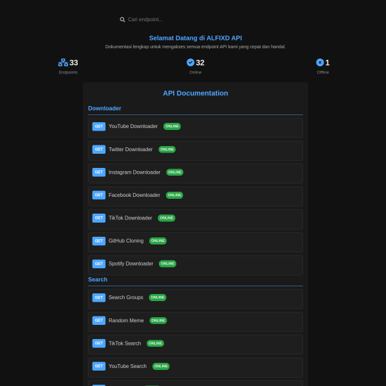The width and height of the screenshot is (386, 386).
Task: Click ONLINE status badge of Spotify Downloader
Action: click(168, 264)
